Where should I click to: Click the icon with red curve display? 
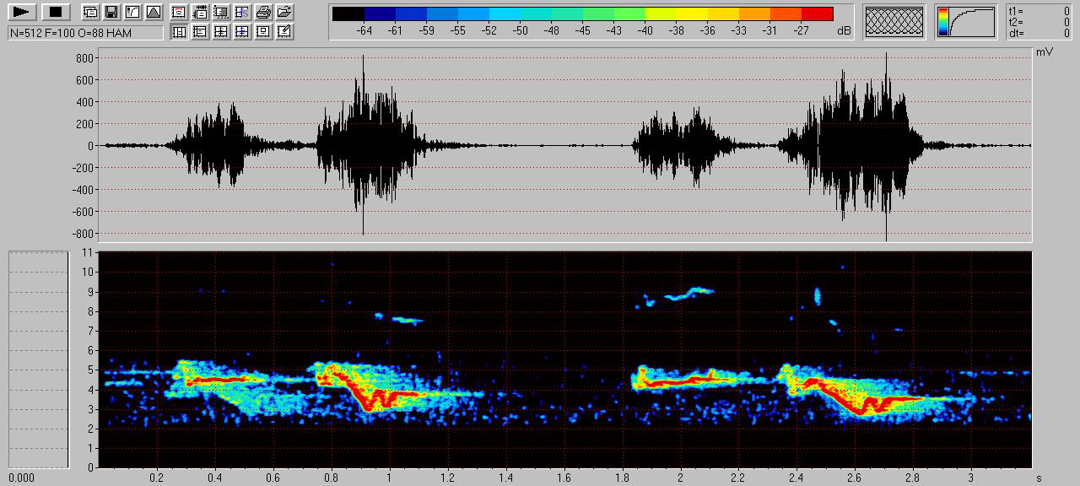pos(179,12)
